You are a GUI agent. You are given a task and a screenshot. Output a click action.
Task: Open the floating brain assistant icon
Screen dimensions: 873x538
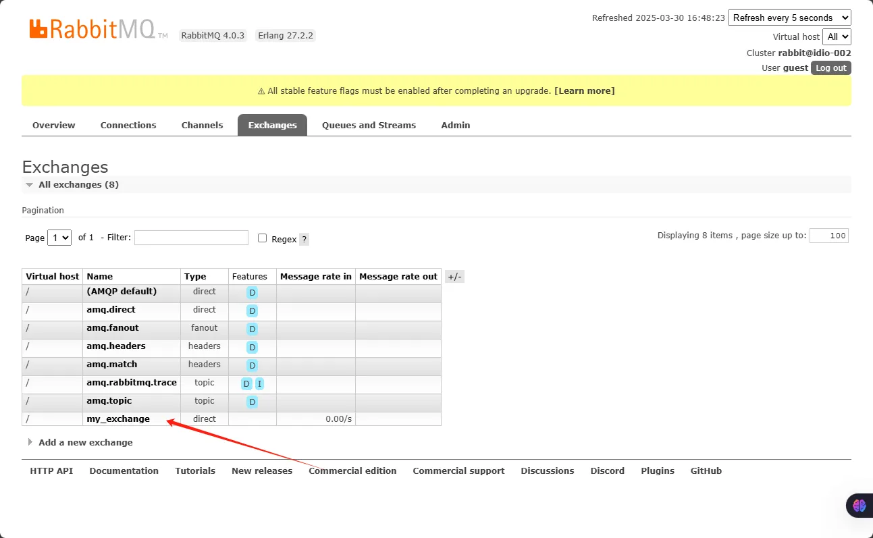(859, 505)
